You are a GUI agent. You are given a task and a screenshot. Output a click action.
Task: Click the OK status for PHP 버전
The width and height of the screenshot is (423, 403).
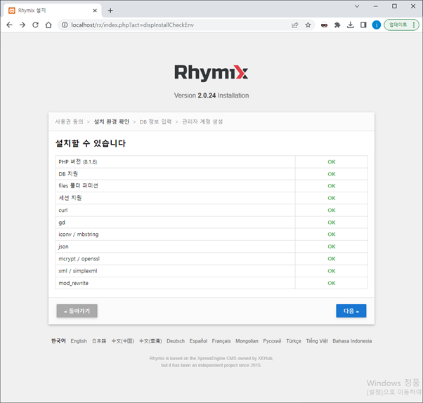pos(332,161)
